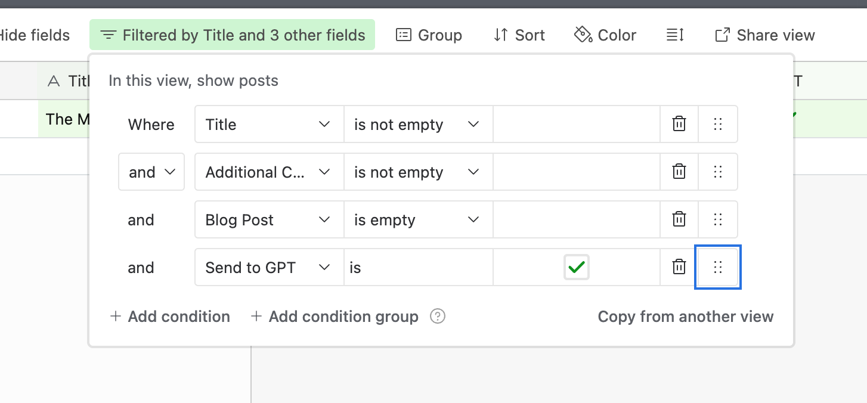Screen dimensions: 867x403
Task: Open row height options icon
Action: tap(674, 35)
